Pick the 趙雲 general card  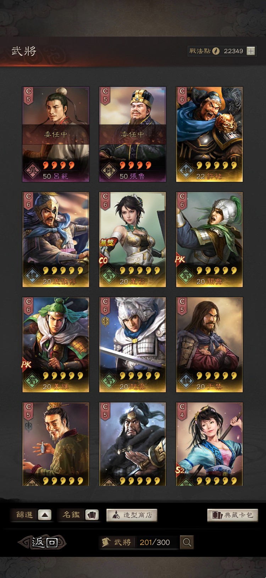133,345
